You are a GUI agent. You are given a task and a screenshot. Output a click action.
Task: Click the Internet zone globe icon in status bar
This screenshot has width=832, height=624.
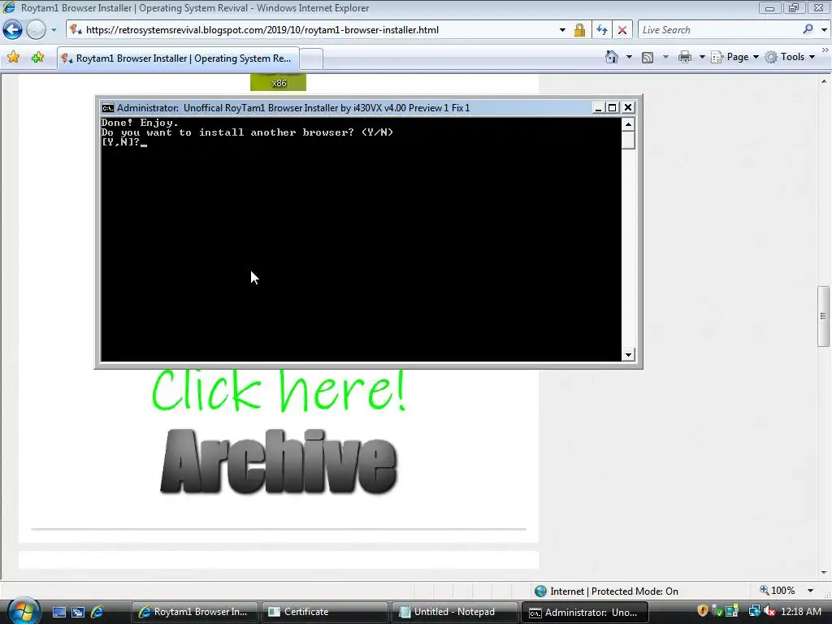(x=540, y=591)
